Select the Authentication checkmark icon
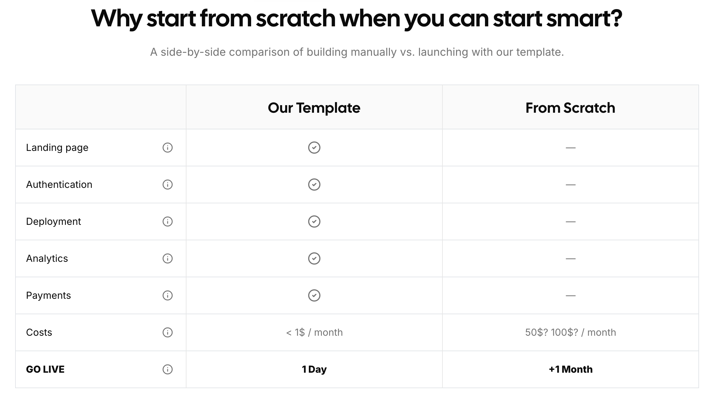Viewport: 713px width, 403px height. click(x=314, y=185)
